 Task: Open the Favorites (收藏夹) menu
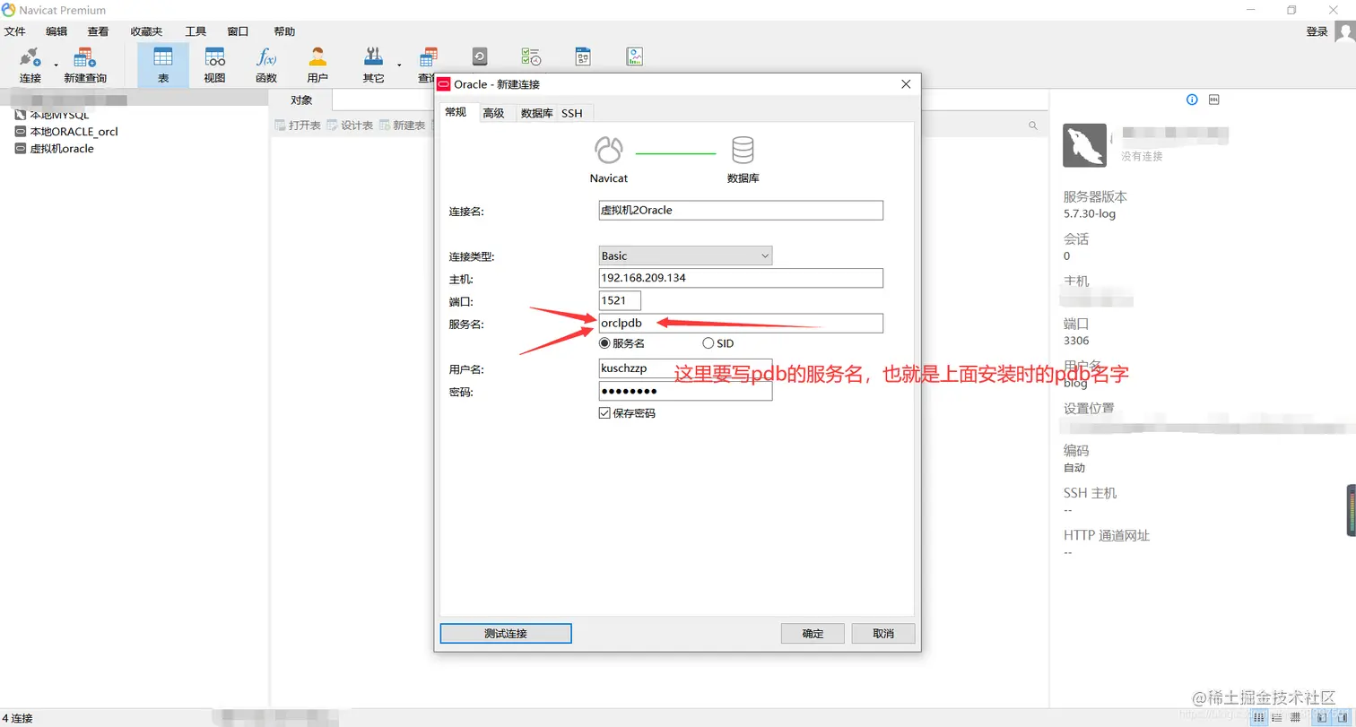coord(146,31)
